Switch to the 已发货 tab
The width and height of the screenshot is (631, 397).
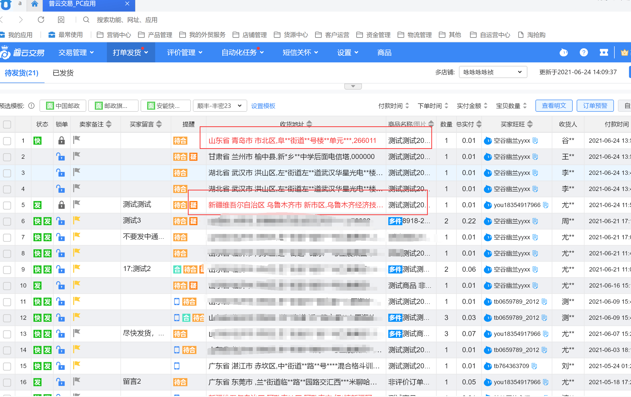(63, 73)
